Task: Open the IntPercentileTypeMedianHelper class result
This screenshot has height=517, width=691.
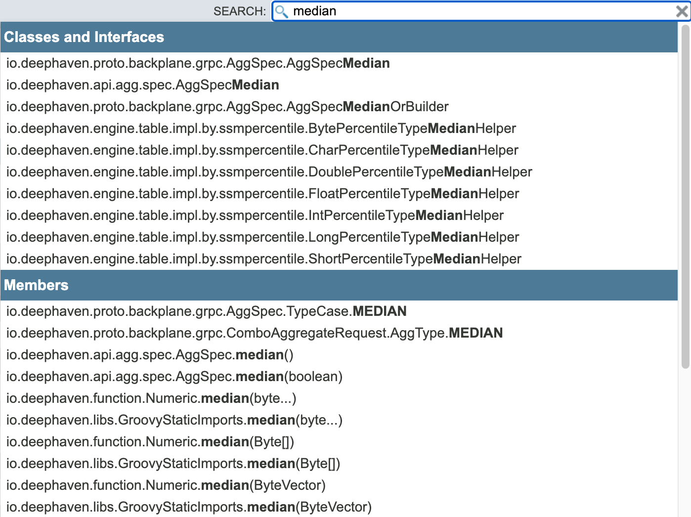Action: pyautogui.click(x=255, y=215)
